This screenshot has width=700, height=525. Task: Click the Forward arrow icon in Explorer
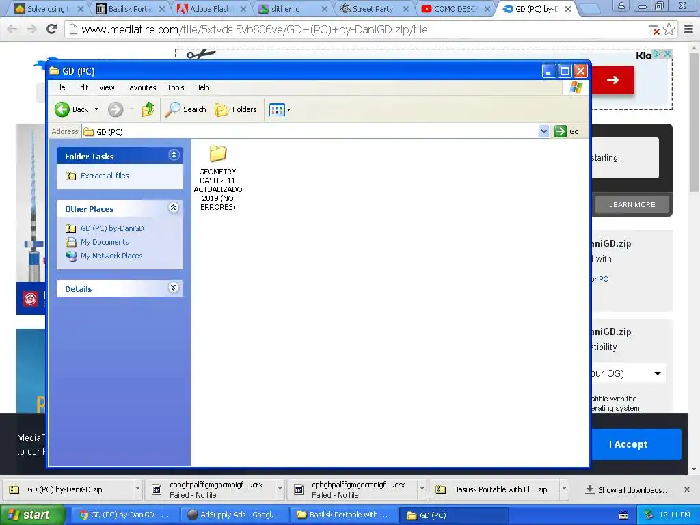(x=116, y=109)
